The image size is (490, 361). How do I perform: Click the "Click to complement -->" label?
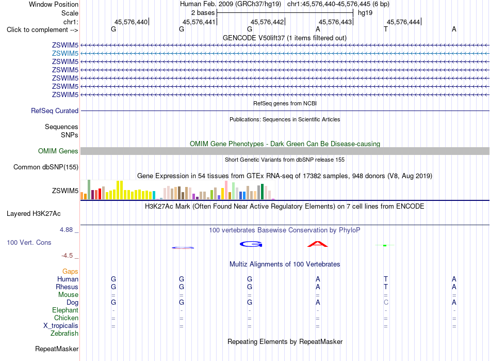pos(42,30)
